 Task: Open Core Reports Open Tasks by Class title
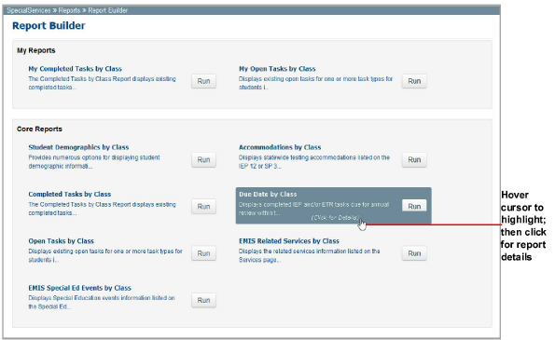[x=62, y=241]
